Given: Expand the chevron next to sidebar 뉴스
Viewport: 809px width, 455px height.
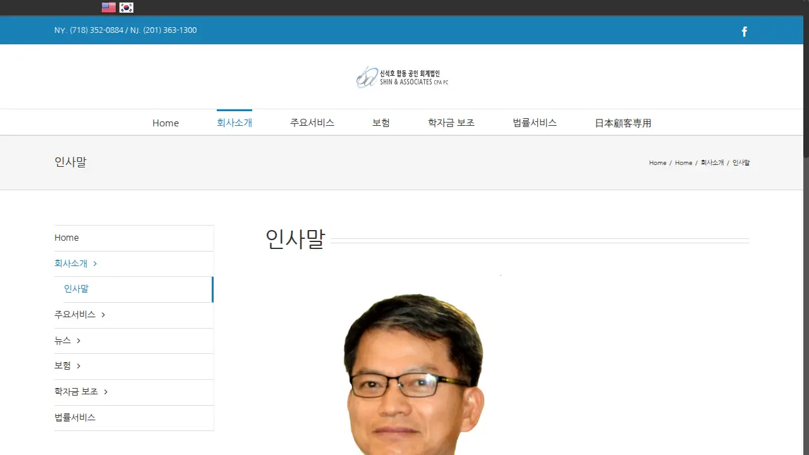Looking at the screenshot, I should coord(78,341).
